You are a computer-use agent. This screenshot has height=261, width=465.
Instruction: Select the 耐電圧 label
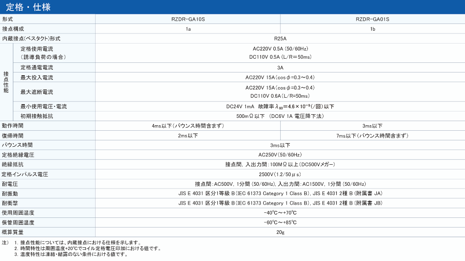tap(10, 184)
